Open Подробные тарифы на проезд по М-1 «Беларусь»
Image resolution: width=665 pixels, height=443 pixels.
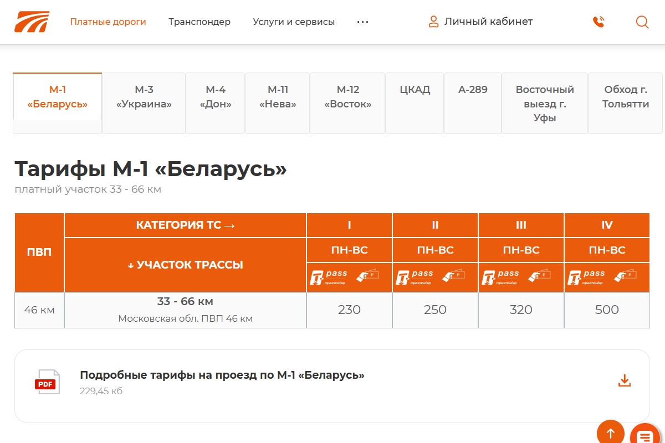click(222, 375)
